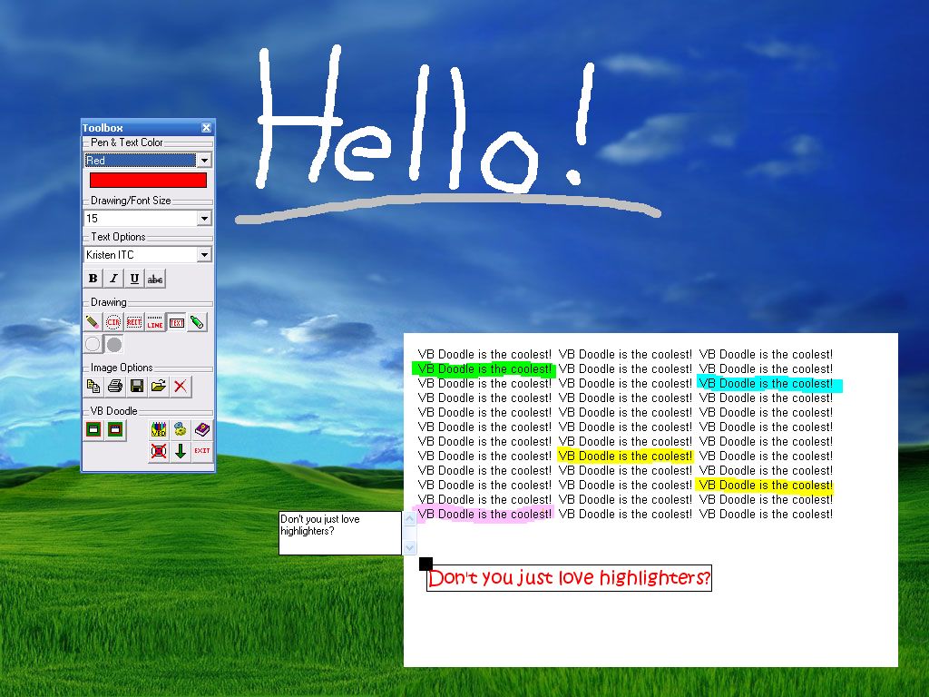Viewport: 929px width, 697px height.
Task: Click the Kristen ITC font name field
Action: [141, 255]
